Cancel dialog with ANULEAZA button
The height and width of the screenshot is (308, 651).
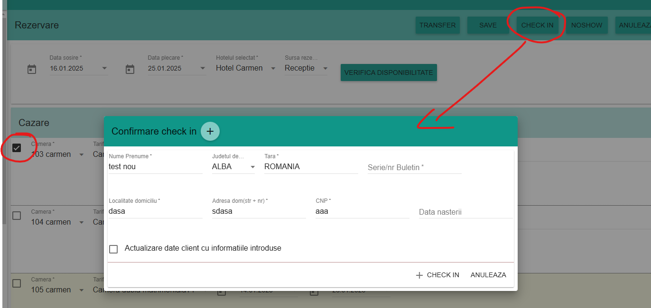point(488,275)
